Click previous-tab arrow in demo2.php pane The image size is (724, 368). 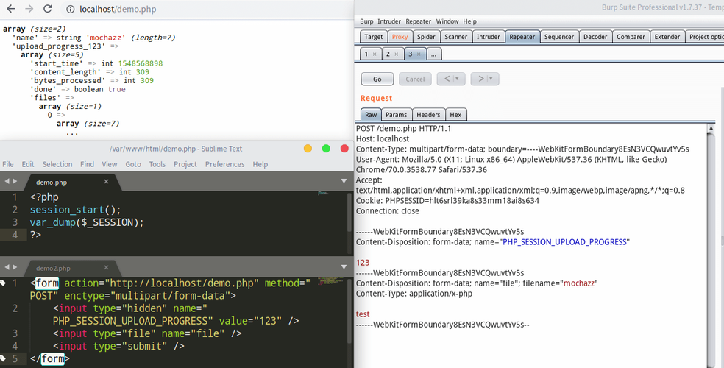pyautogui.click(x=7, y=267)
